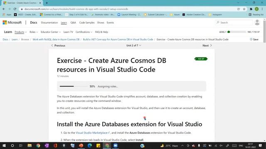Screen dimensions: 266x149
Task: Open Microsoft Office from the taskbar
Action: click(x=55, y=146)
